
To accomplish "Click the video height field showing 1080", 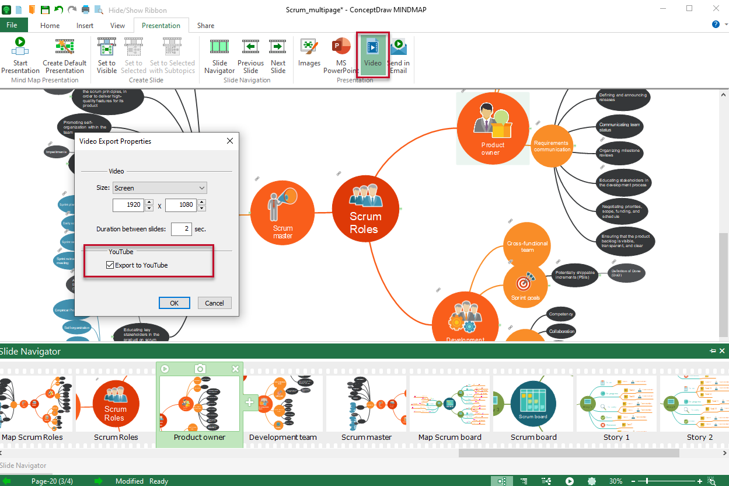I will click(181, 206).
